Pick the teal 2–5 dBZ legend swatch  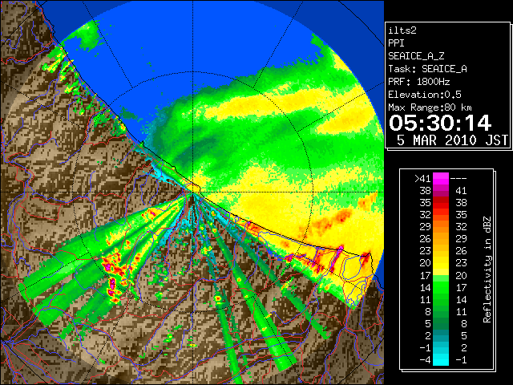(441, 335)
